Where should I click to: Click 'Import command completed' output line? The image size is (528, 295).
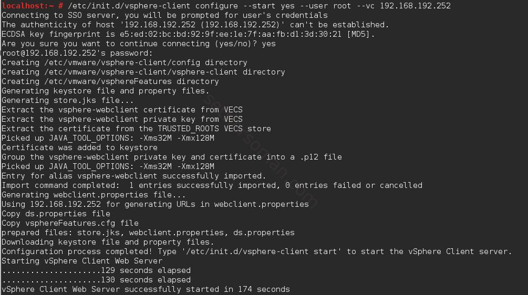(x=212, y=185)
